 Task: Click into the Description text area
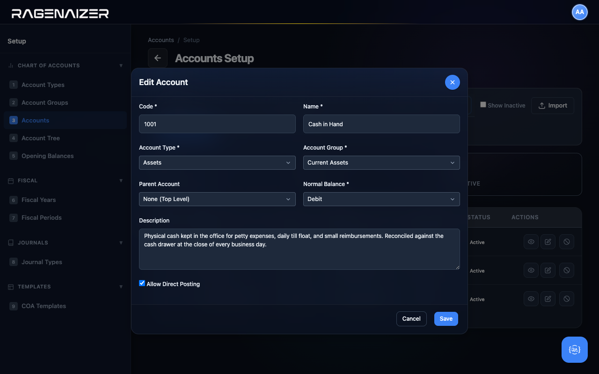[x=299, y=249]
